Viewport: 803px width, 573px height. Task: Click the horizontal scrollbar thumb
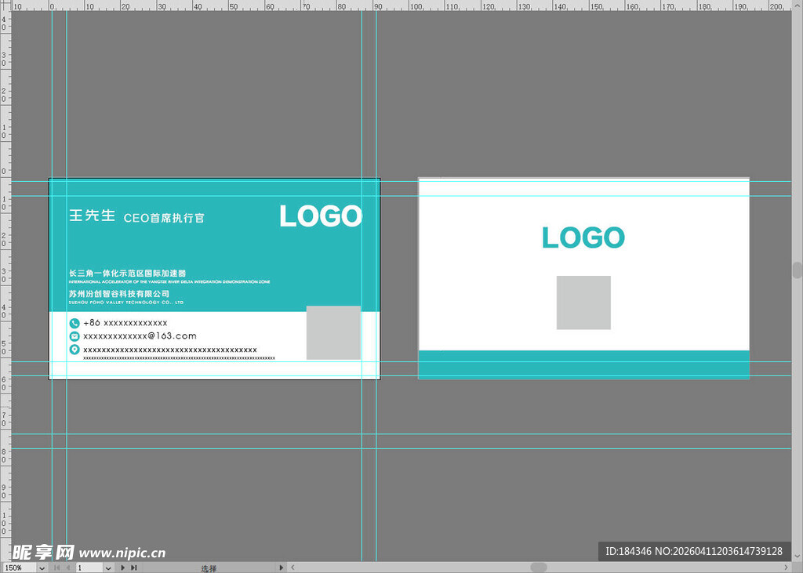click(538, 568)
